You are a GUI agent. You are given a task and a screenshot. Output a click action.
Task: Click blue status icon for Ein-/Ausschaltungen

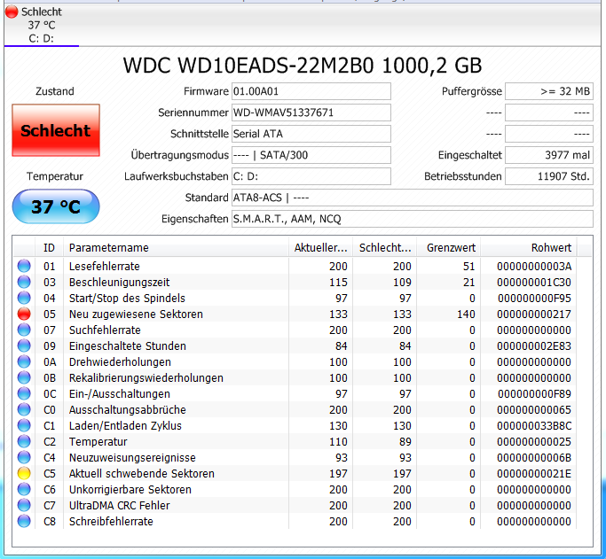coord(24,393)
